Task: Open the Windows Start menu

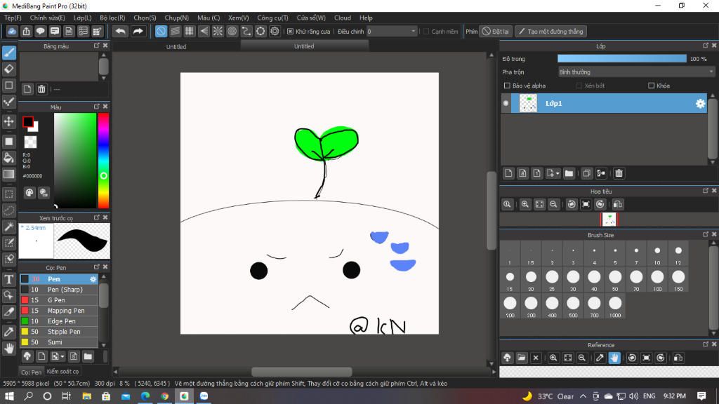Action: [9, 396]
